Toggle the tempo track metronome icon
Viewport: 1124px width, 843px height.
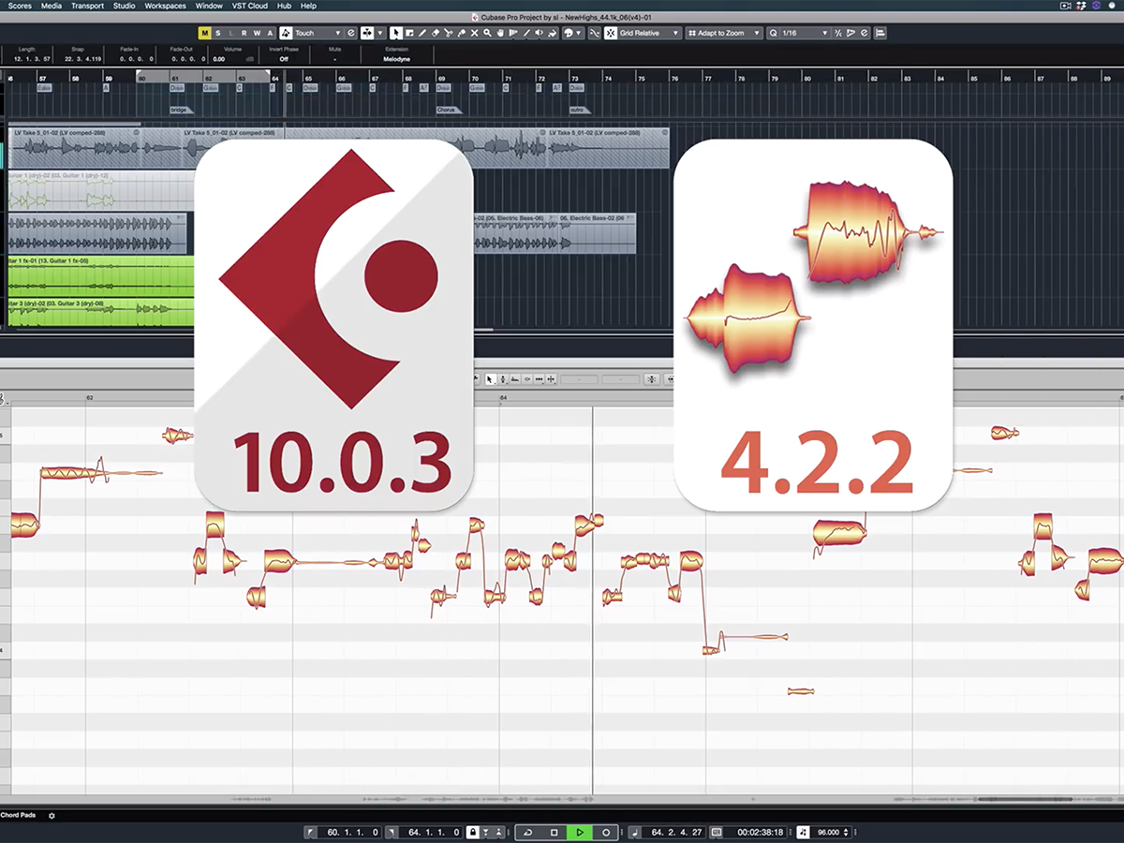(803, 832)
